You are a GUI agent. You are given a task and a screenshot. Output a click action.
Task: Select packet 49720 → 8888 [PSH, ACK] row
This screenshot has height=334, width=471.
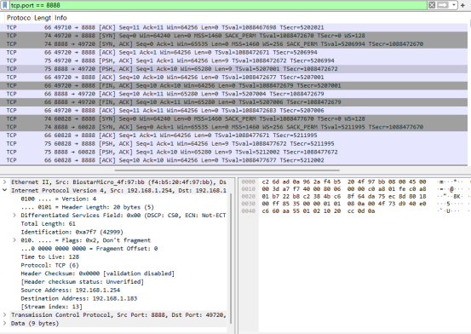tap(233, 60)
